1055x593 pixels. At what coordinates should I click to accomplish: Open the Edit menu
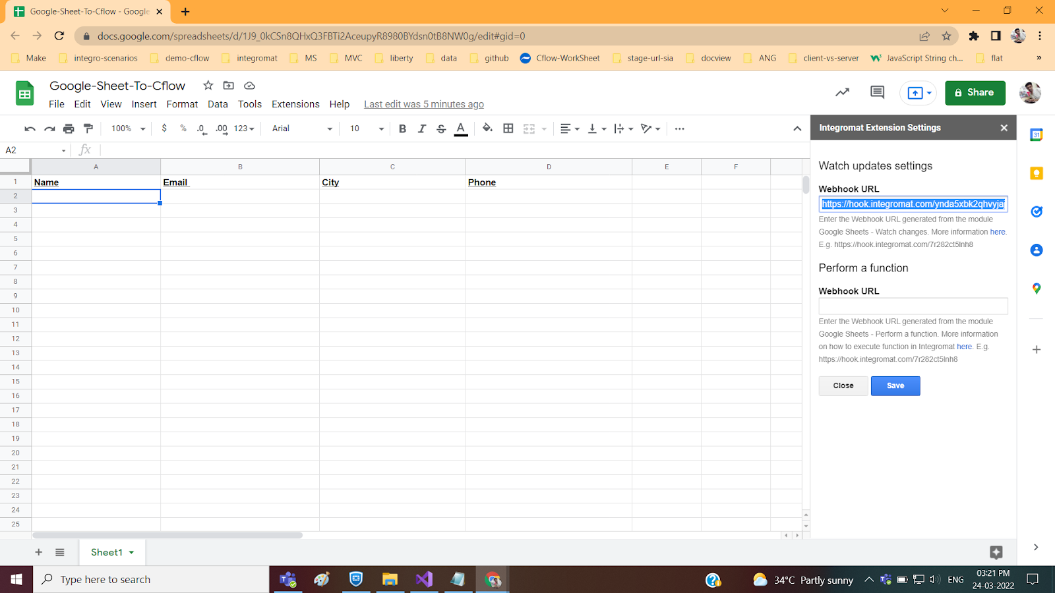(x=82, y=104)
